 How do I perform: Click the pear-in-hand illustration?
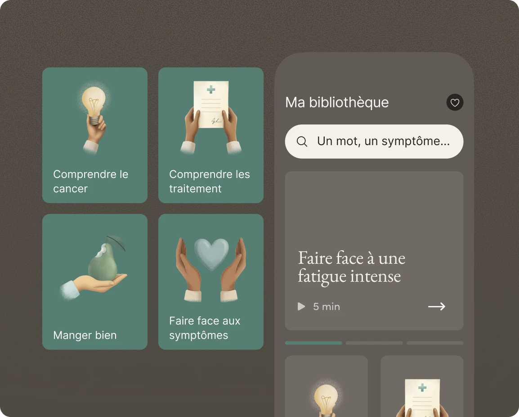click(x=94, y=268)
